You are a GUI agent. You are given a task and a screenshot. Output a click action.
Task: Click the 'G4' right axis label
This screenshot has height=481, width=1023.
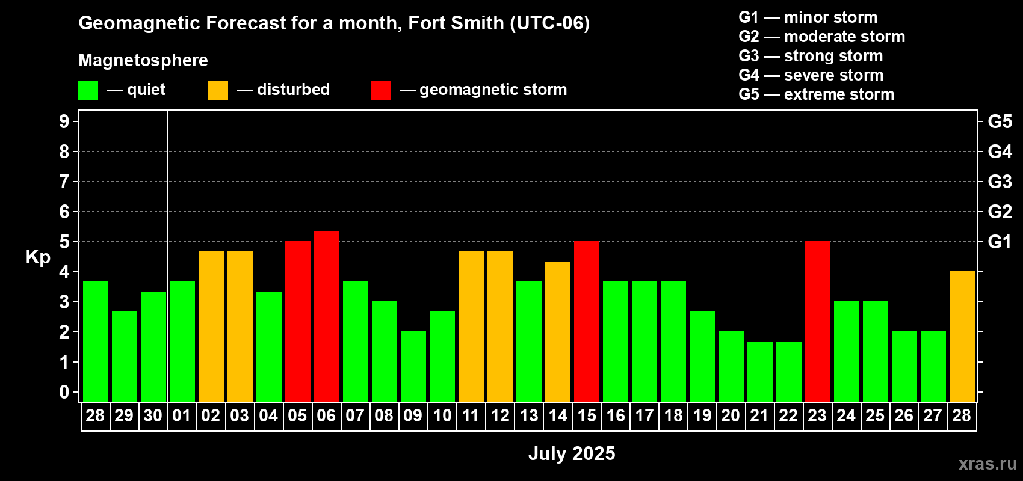1000,152
